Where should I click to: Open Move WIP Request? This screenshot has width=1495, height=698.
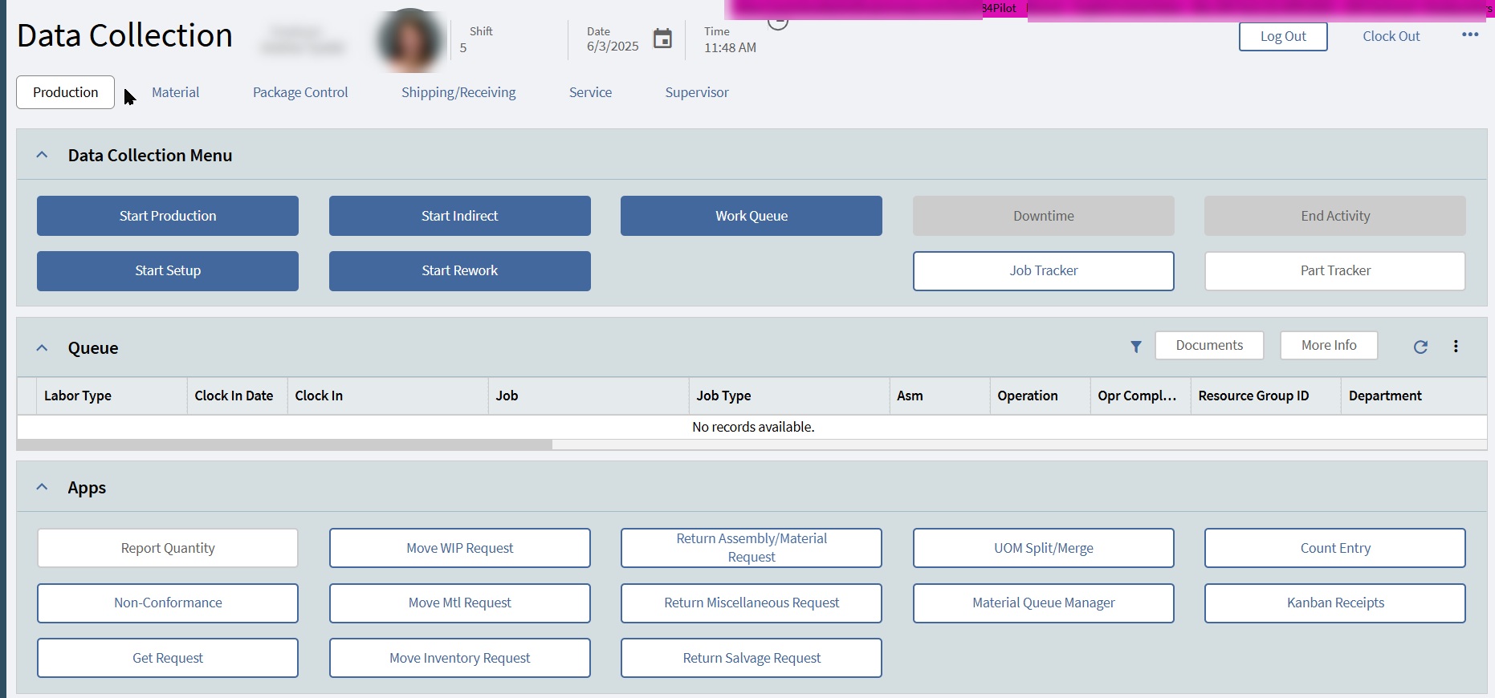coord(460,548)
